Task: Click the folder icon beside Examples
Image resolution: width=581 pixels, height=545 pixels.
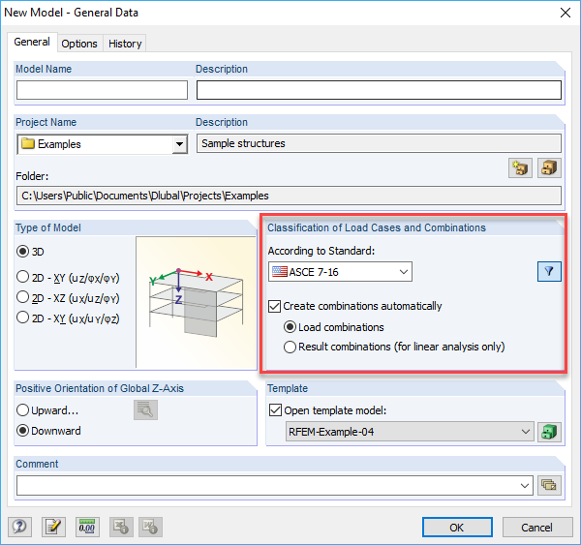Action: pyautogui.click(x=28, y=143)
